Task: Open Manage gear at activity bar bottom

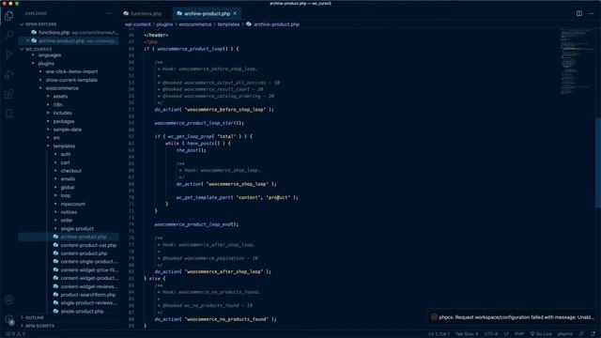Action: (x=8, y=319)
